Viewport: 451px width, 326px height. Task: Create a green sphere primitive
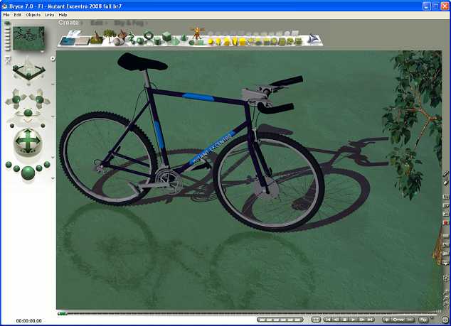coord(139,41)
